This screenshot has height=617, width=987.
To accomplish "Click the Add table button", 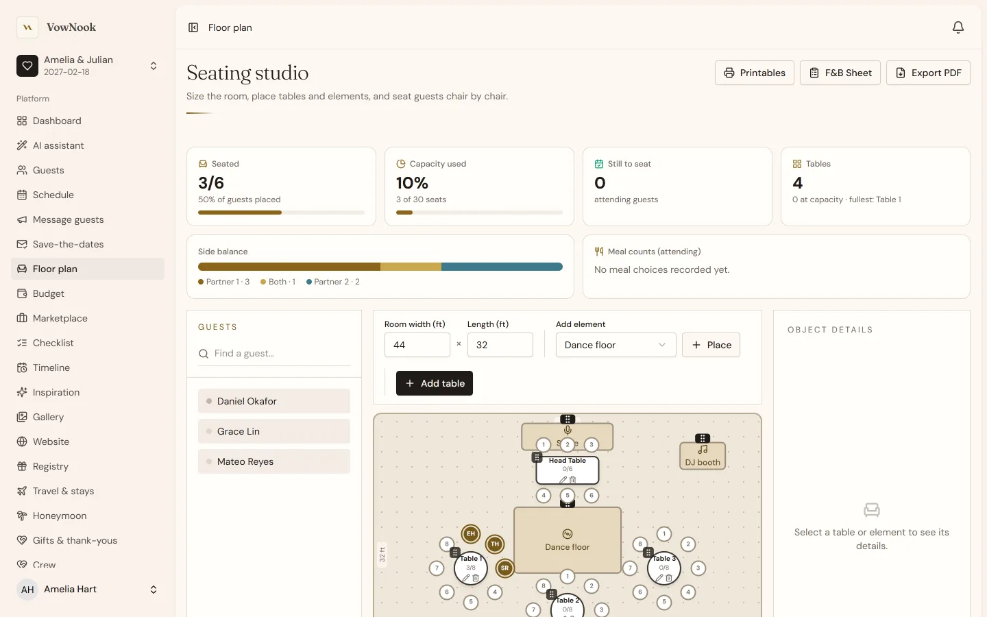I will tap(435, 383).
